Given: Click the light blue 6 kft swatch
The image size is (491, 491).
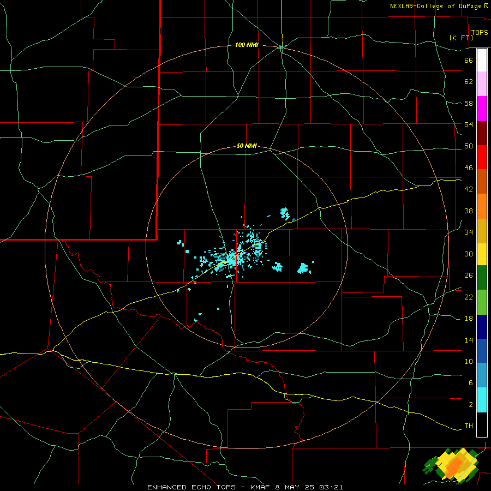Looking at the screenshot, I should 482,375.
